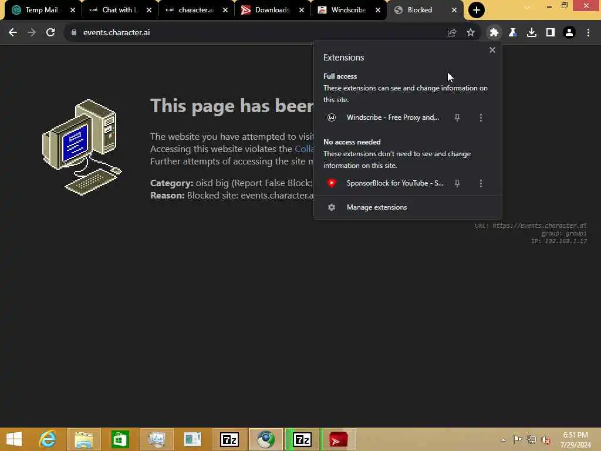Open File Explorer from taskbar
Viewport: 601px width, 451px height.
pyautogui.click(x=84, y=439)
